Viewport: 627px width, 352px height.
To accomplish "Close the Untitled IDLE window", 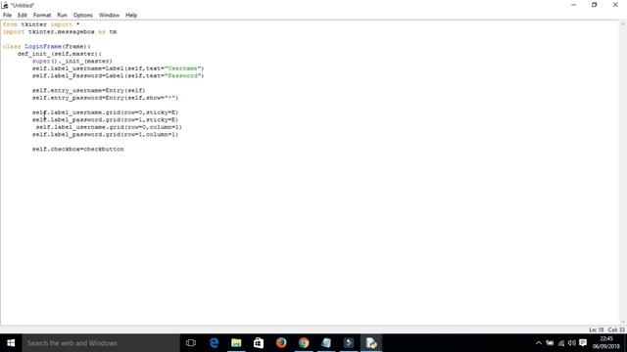I will (x=615, y=5).
